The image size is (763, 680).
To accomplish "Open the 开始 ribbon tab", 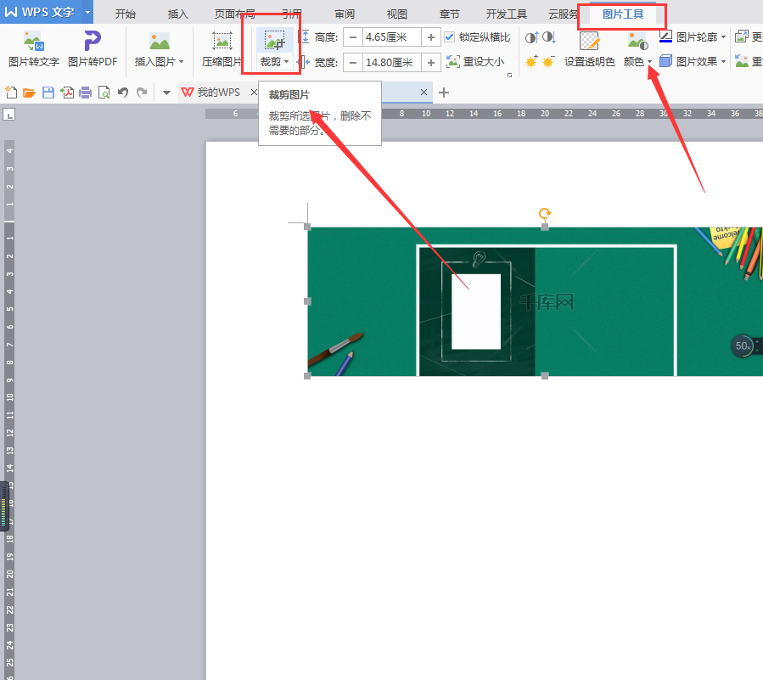I will click(x=125, y=14).
